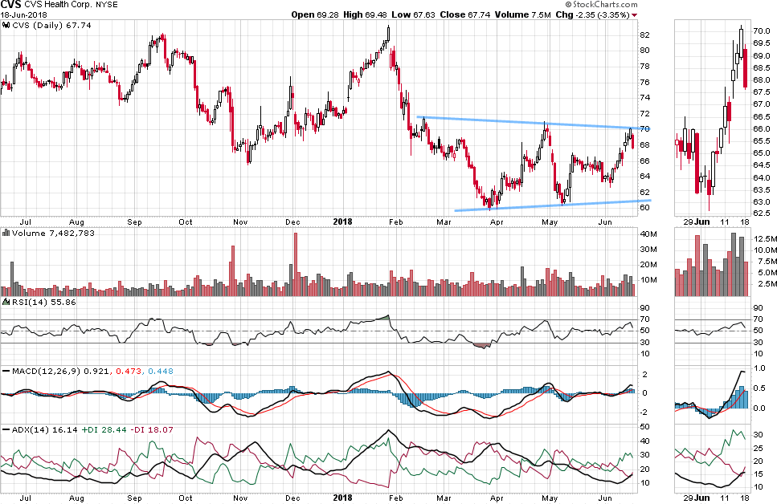777x504 pixels.
Task: Click the 40M volume axis label
Action: pos(648,234)
